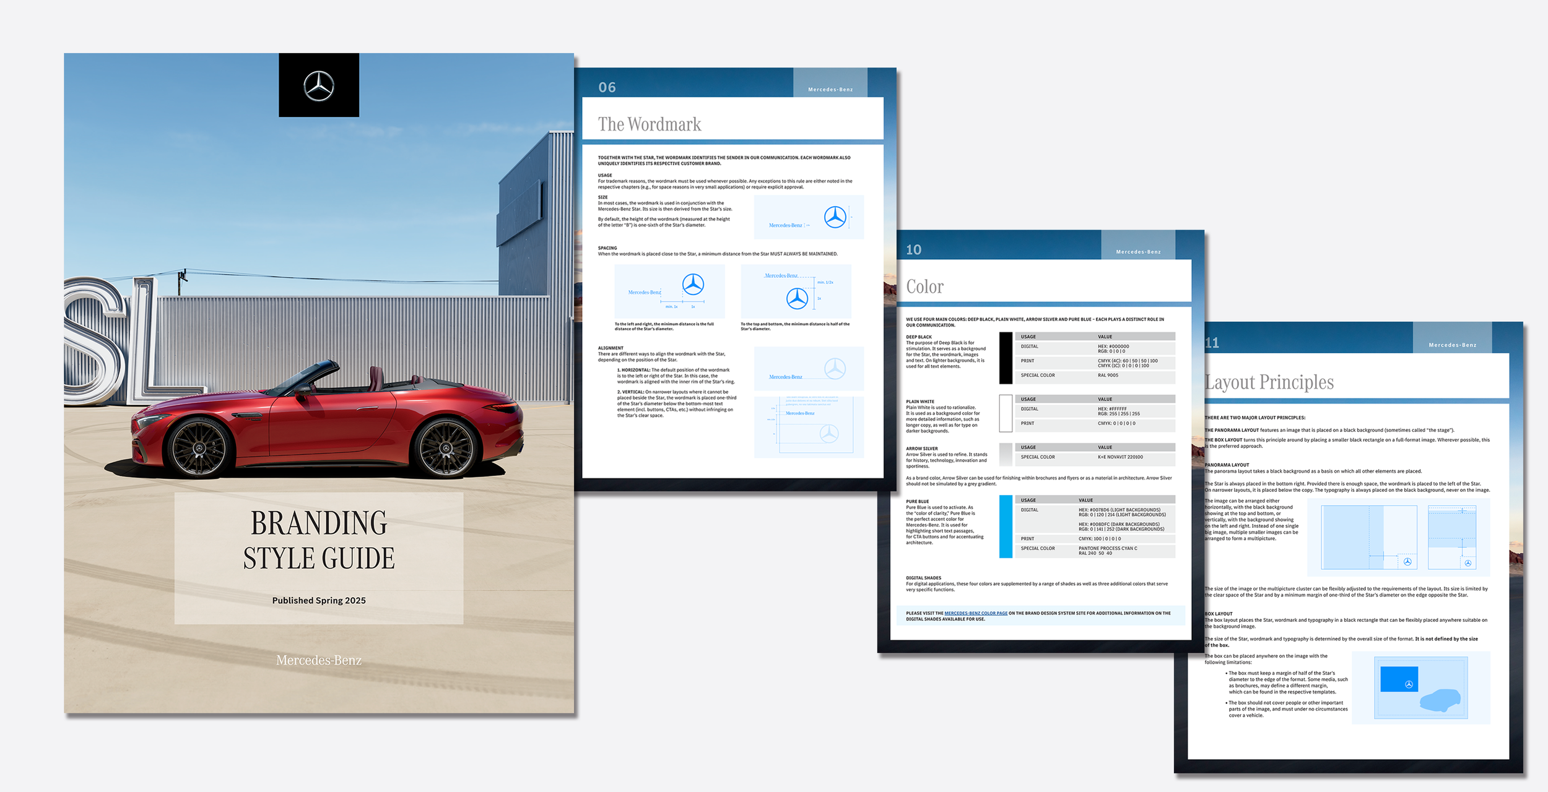
Task: Click the USAGE section heading on Wordmark page
Action: pos(605,175)
